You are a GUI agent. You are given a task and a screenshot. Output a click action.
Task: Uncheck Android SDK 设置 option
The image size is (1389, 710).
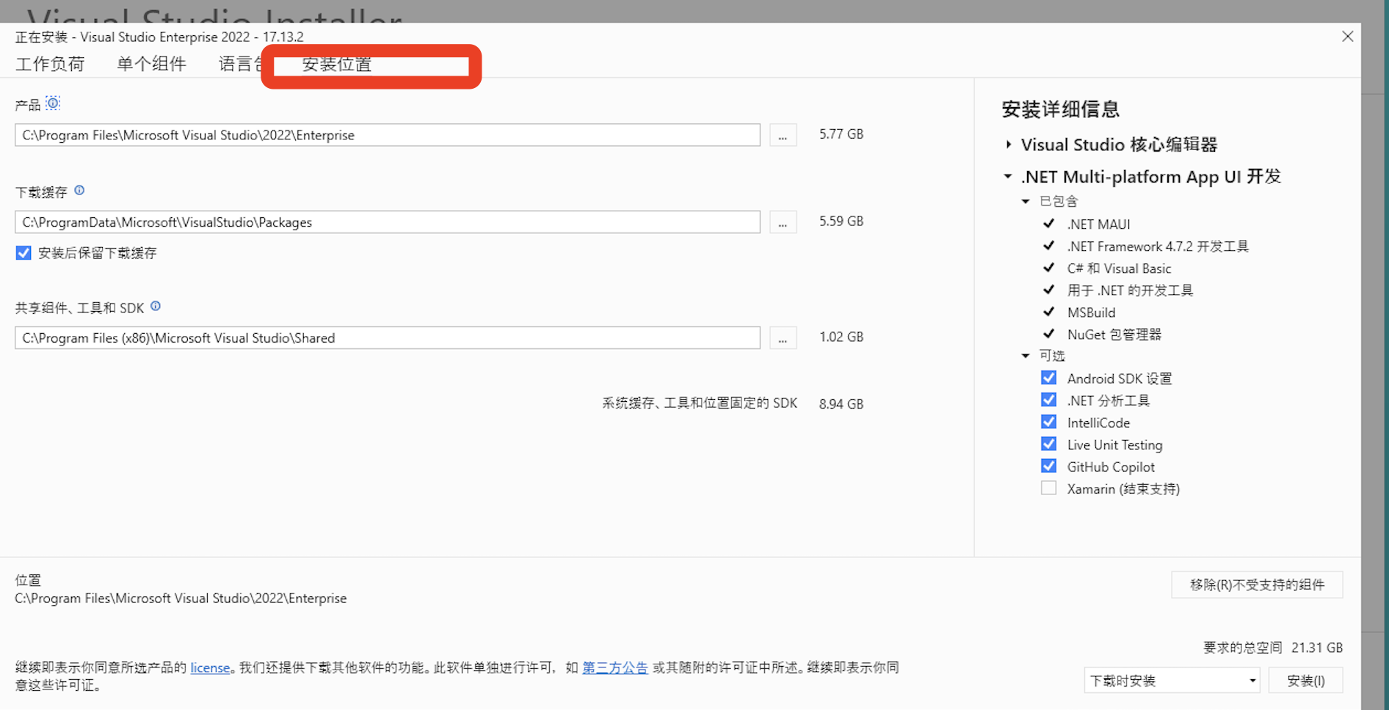coord(1048,378)
